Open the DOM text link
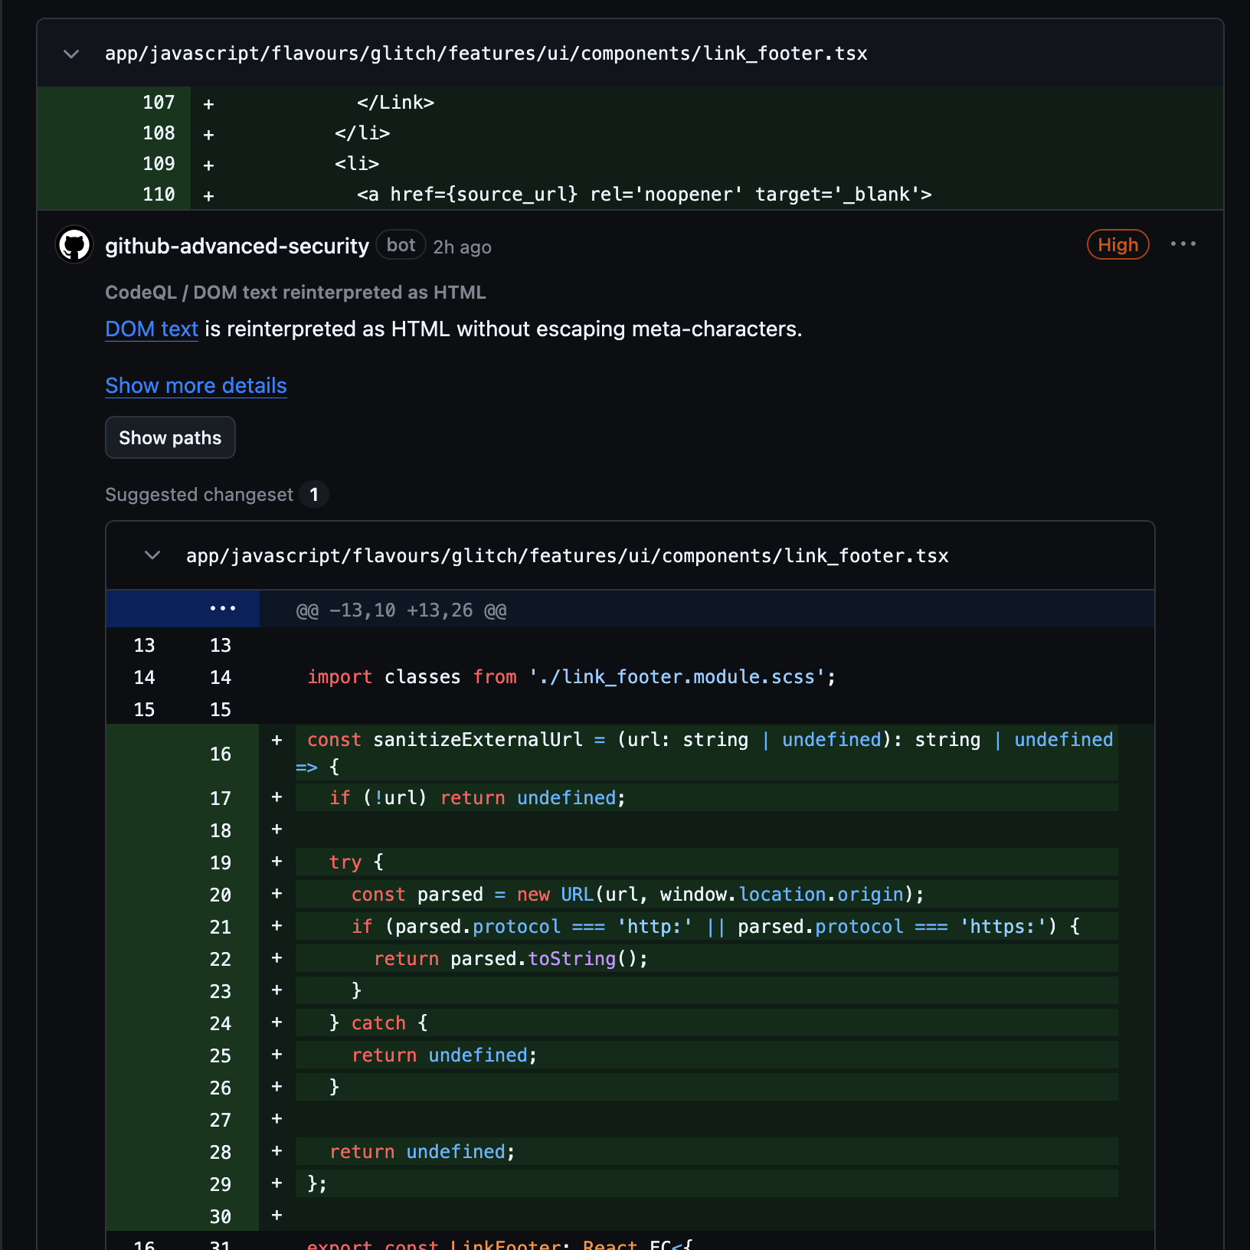Image resolution: width=1250 pixels, height=1250 pixels. (x=152, y=329)
